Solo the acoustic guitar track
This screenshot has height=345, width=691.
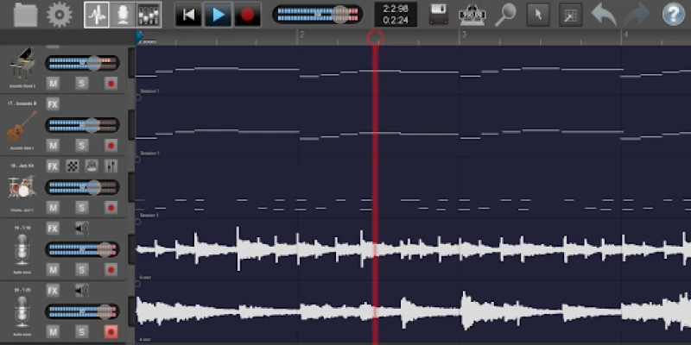click(81, 145)
